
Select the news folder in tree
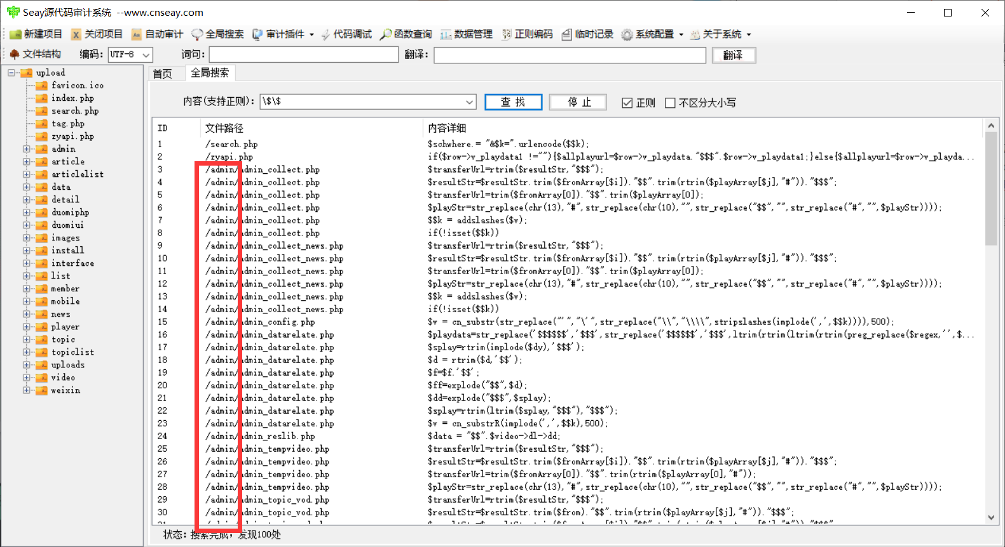(61, 314)
